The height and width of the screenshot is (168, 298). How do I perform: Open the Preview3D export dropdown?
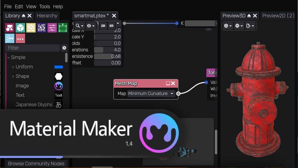click(250, 26)
